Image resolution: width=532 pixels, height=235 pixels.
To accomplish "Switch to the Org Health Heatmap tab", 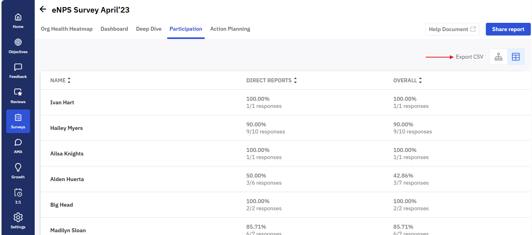I will click(67, 29).
